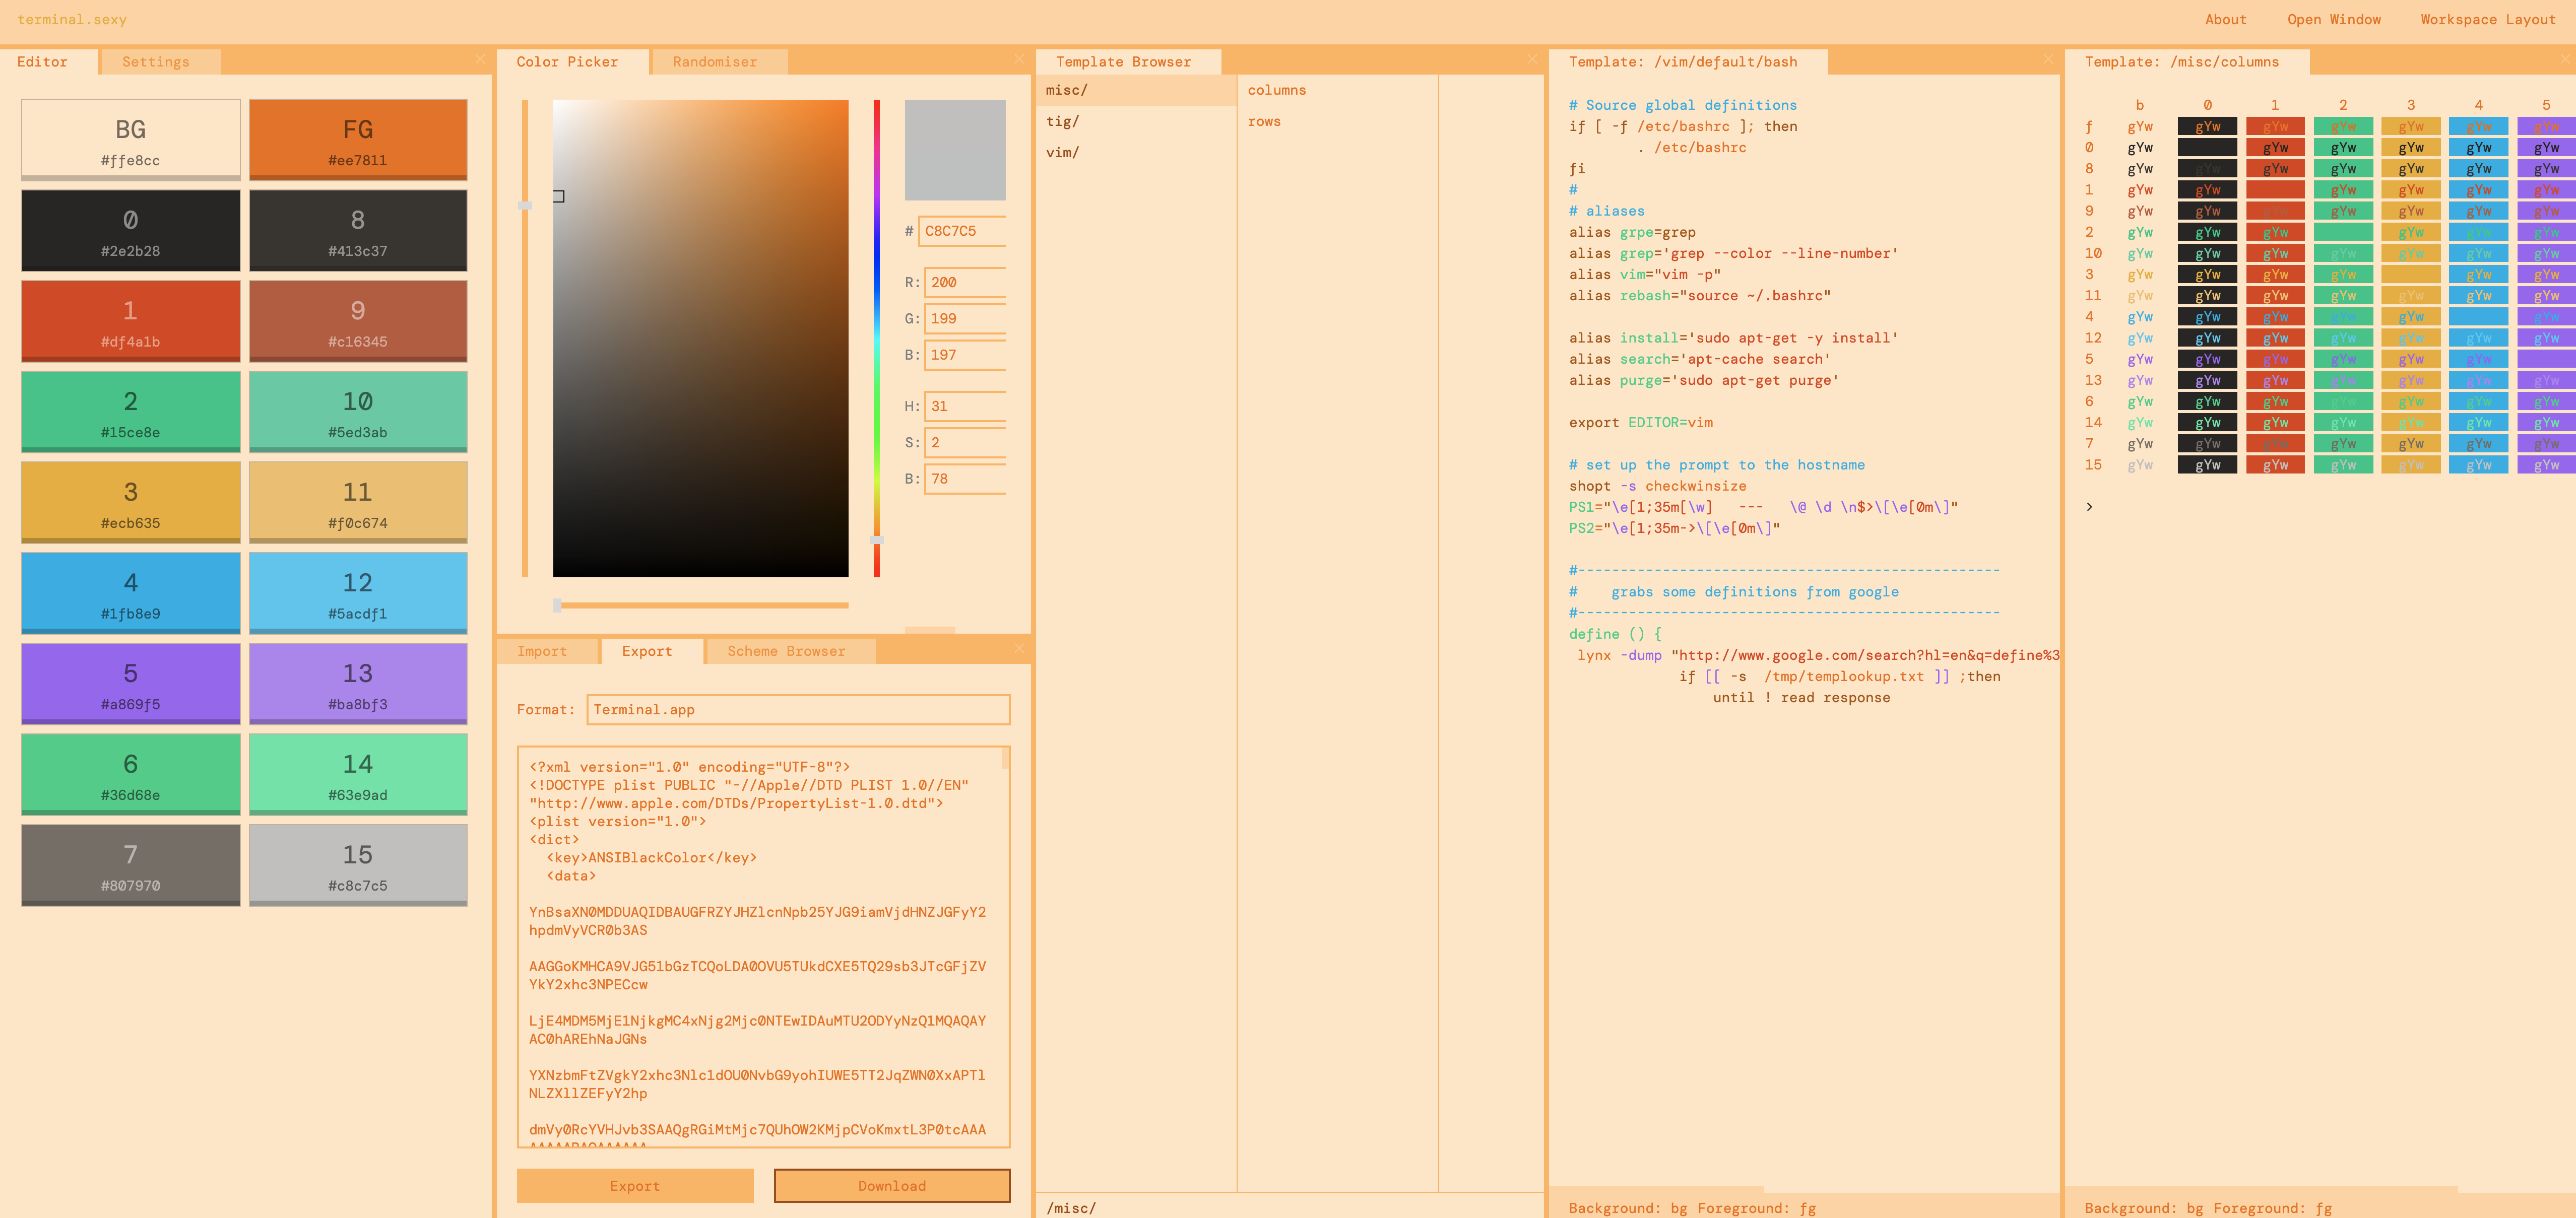Pick color 1 red swatch

[x=130, y=320]
